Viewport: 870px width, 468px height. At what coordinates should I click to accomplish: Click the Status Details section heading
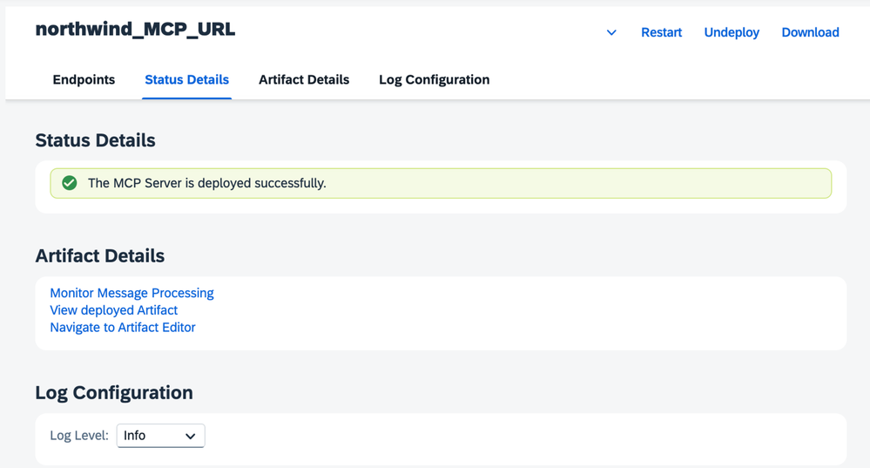click(96, 140)
